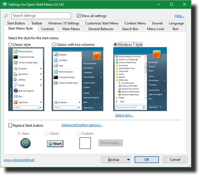Switch to the Start Button tab
The height and width of the screenshot is (175, 199).
16,23
